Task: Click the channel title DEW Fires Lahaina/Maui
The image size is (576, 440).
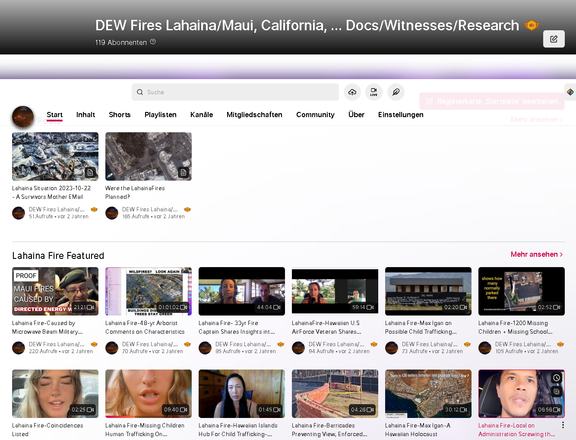Action: click(x=307, y=25)
